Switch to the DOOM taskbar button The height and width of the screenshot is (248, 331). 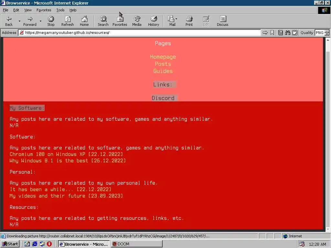coord(137,244)
